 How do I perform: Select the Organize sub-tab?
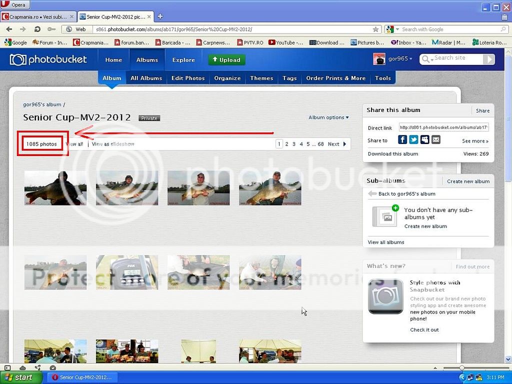(227, 78)
